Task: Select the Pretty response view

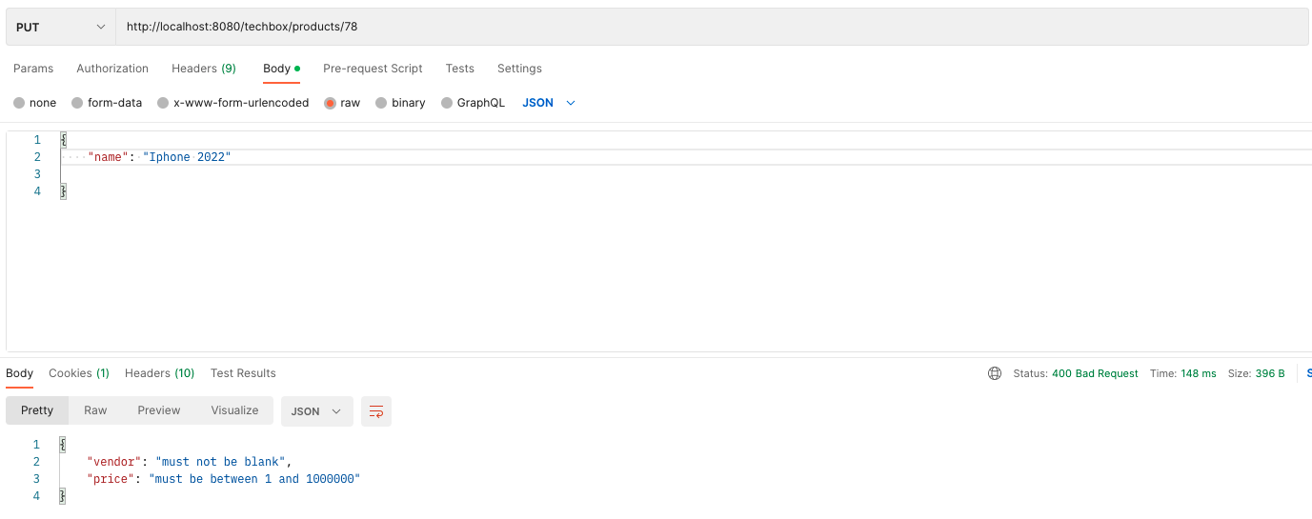Action: 37,410
